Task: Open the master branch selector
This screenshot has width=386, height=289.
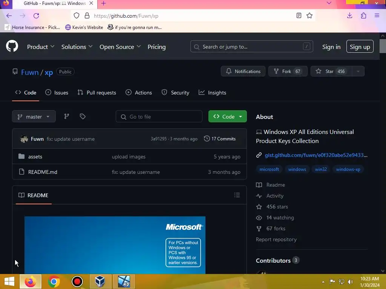Action: [x=34, y=117]
